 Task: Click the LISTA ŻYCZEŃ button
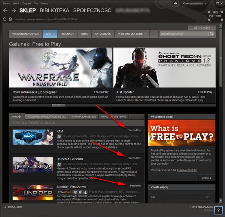click(202, 28)
